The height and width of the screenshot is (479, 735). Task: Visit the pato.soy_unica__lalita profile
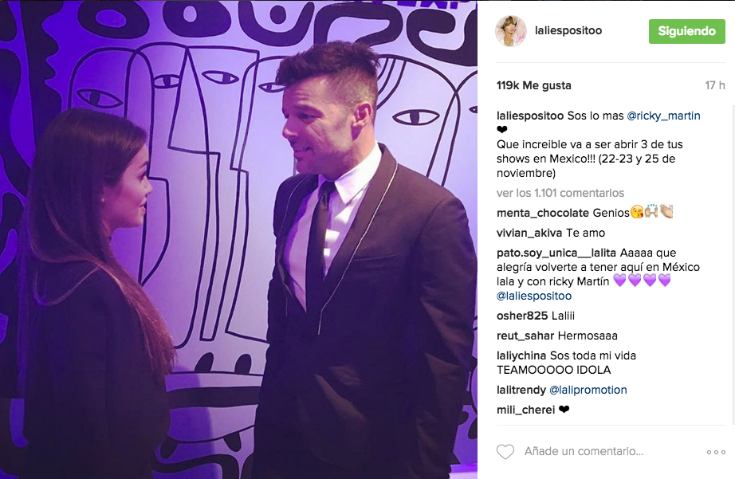[x=556, y=253]
